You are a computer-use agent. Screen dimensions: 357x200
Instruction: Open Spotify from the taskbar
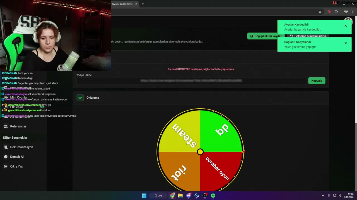click(x=213, y=196)
